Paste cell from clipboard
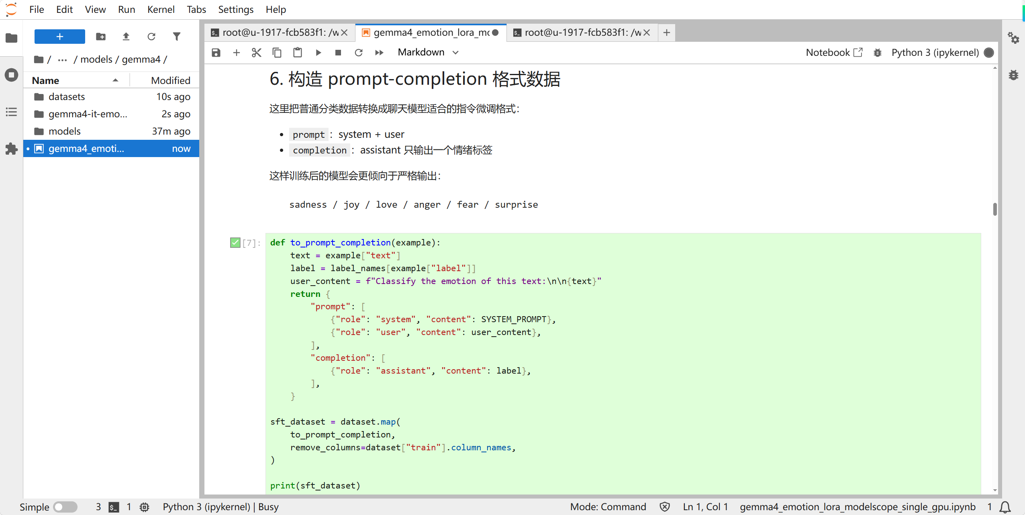This screenshot has height=515, width=1025. click(x=298, y=53)
